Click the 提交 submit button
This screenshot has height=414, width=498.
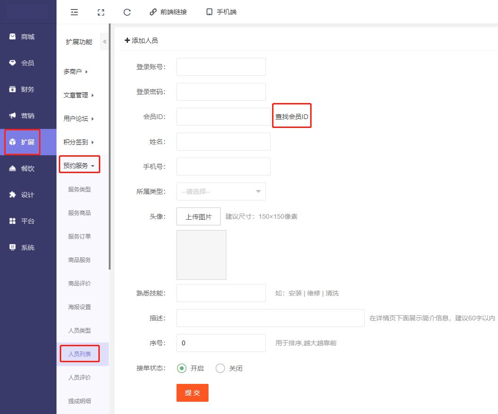coord(192,393)
